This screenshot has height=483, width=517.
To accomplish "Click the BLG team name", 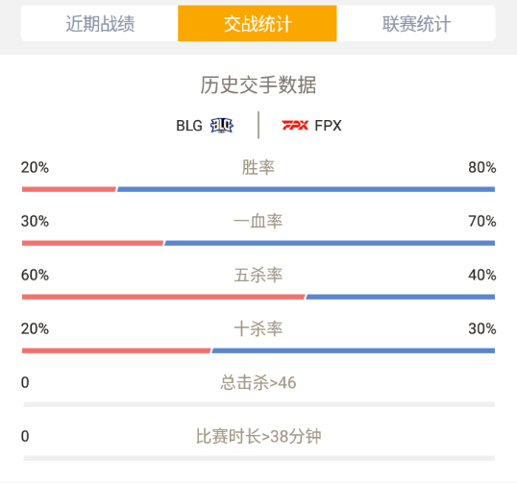I will [189, 126].
